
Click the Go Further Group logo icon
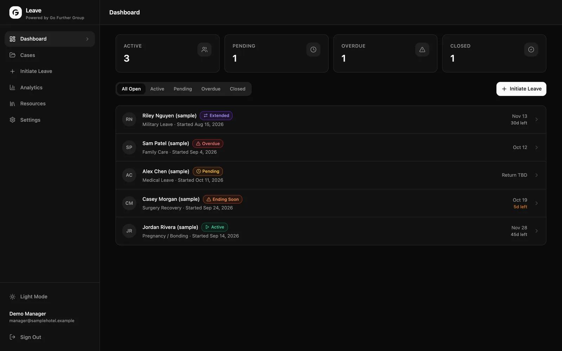(15, 13)
